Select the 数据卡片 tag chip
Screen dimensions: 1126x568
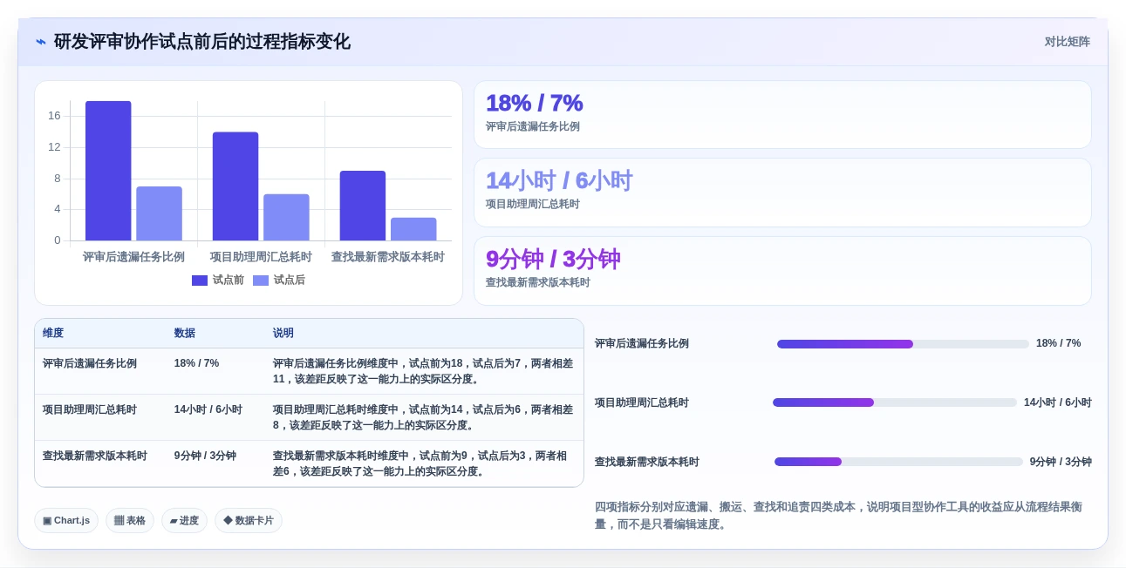pos(249,521)
